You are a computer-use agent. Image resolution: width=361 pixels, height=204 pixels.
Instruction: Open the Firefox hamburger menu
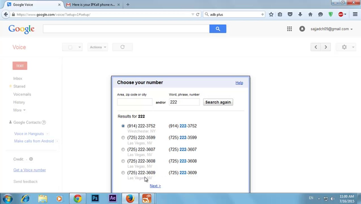355,14
